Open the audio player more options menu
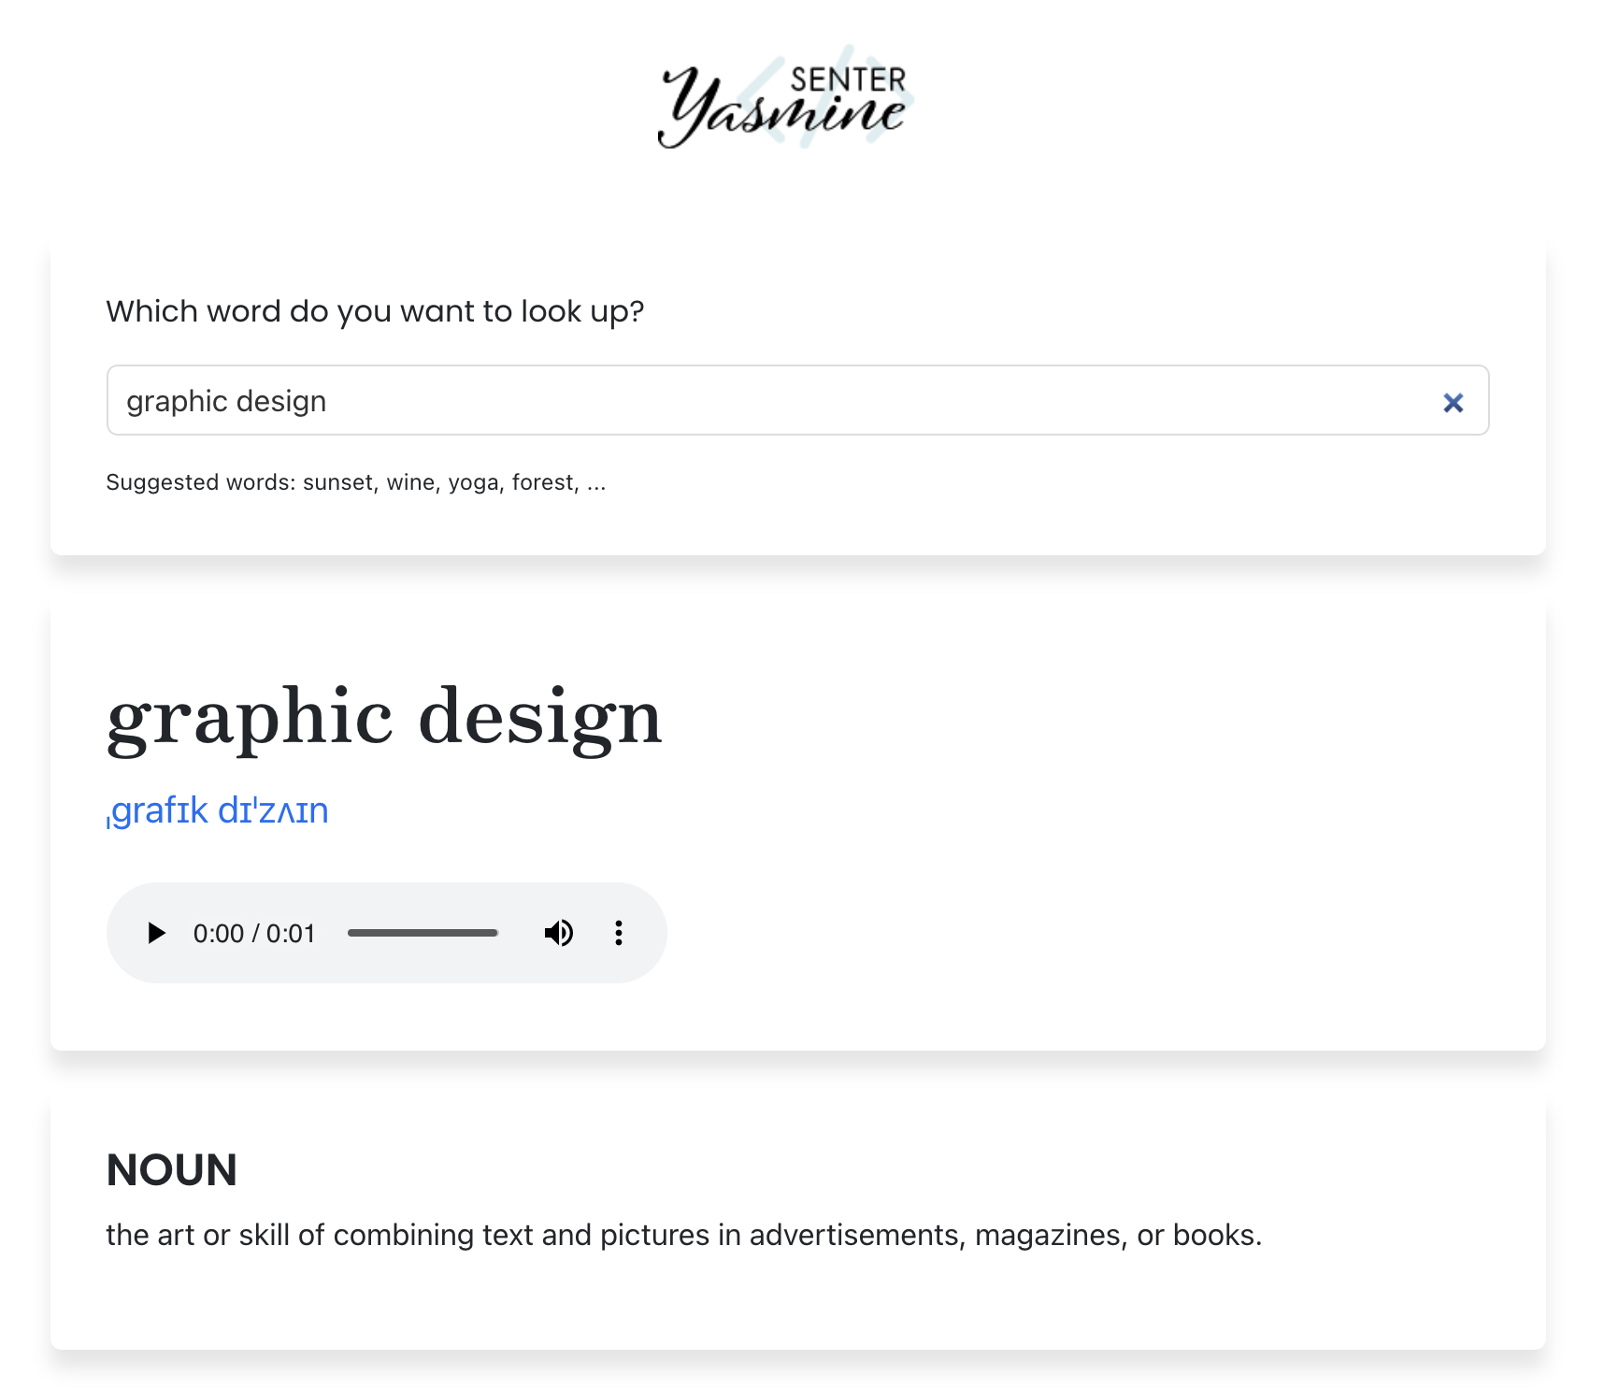This screenshot has height=1389, width=1604. pyautogui.click(x=618, y=933)
